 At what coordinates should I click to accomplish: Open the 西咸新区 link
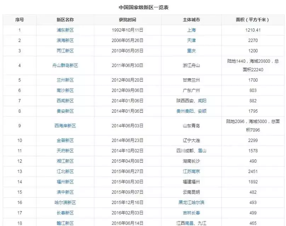(65, 101)
